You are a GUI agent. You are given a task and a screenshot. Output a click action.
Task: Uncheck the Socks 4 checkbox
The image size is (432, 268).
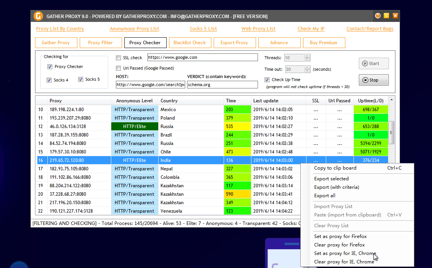point(49,80)
